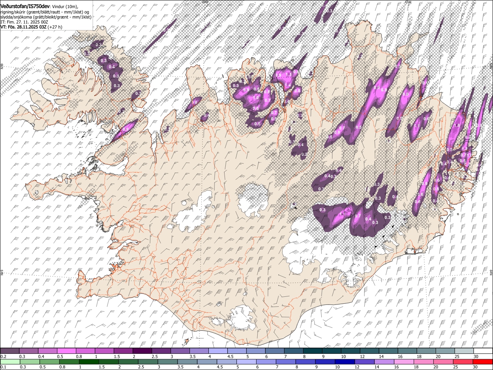Click the top-row swatch between 8 and 9
Viewport: 493px width, 370px height.
coord(312,351)
